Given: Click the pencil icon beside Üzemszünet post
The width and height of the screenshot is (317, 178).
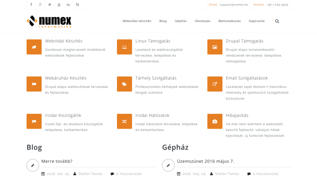Looking at the screenshot, I should 168,165.
